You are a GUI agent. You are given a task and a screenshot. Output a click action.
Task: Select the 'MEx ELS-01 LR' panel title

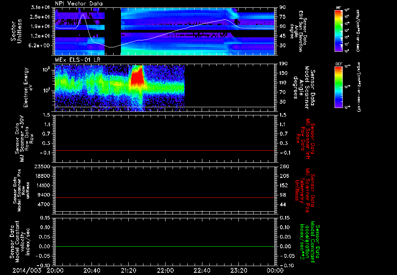78,60
